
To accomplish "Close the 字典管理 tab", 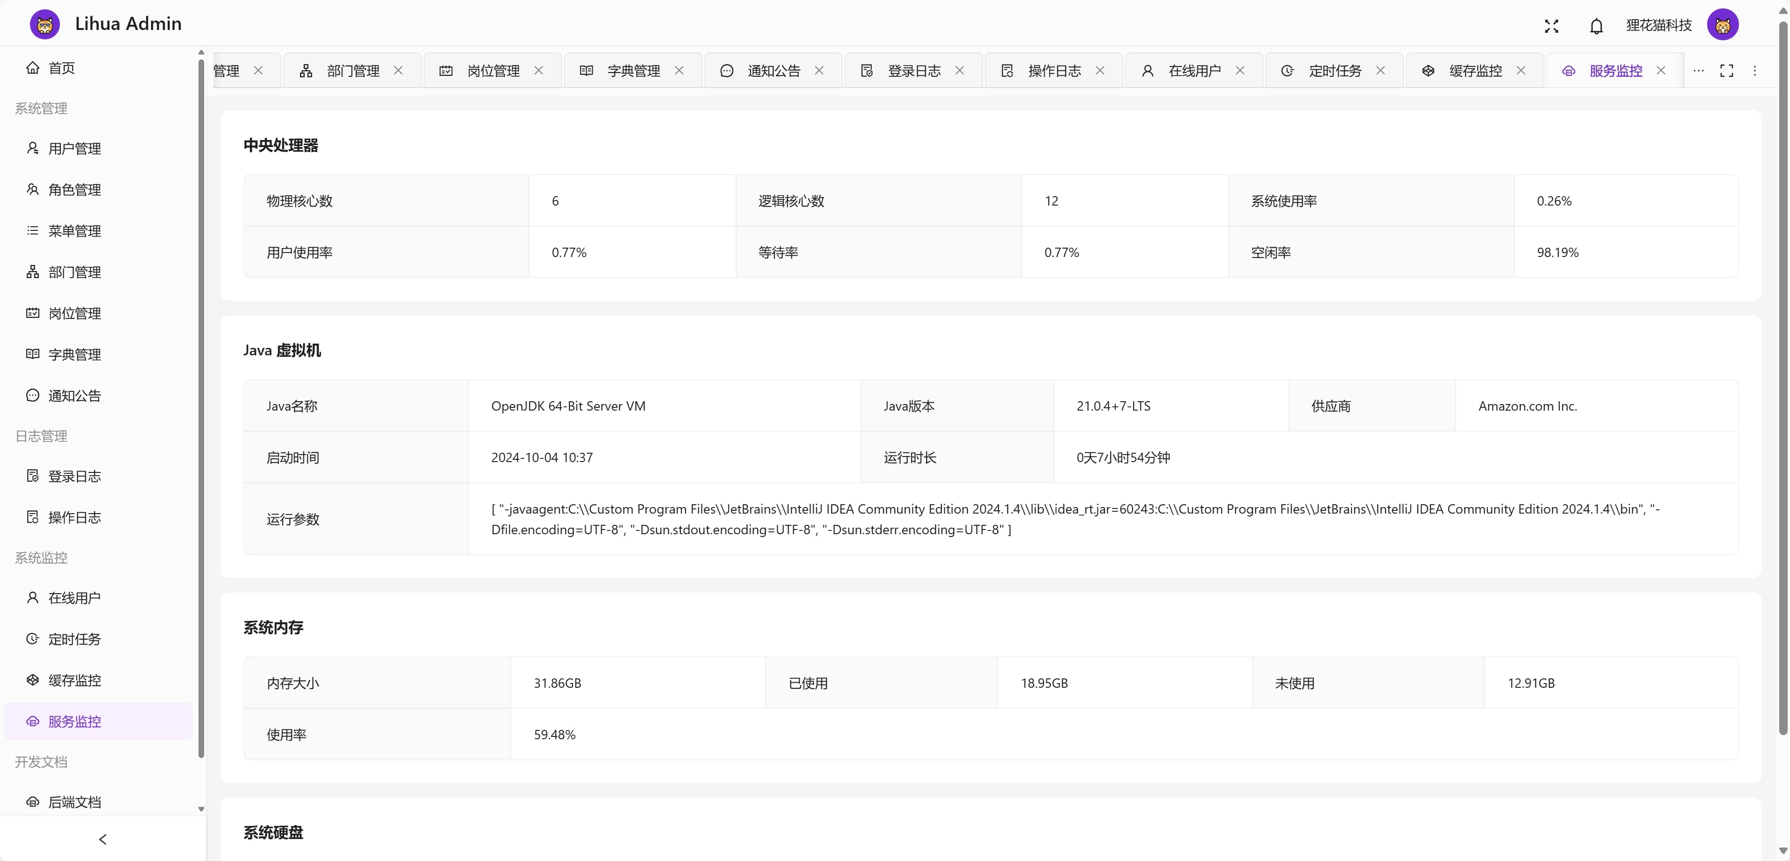I will (679, 71).
